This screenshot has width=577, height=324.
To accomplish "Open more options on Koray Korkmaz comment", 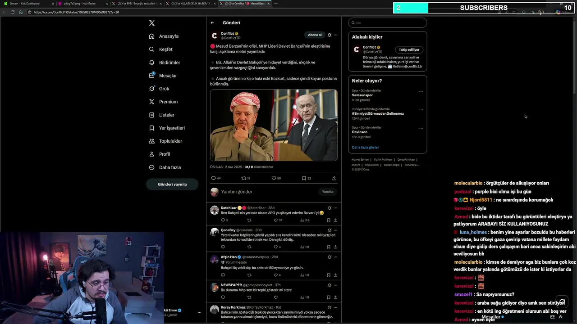I will 335,307.
